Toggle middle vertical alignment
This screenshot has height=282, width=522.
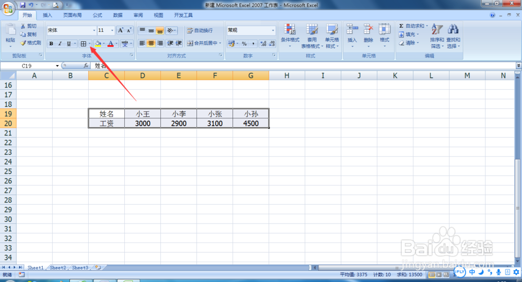(151, 31)
